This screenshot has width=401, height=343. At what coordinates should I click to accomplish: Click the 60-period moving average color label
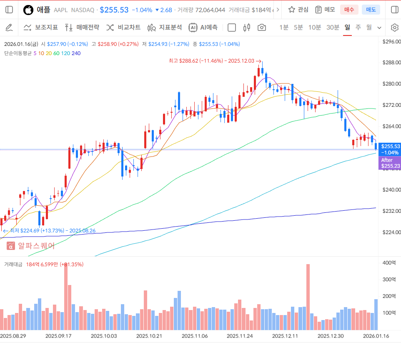point(56,53)
